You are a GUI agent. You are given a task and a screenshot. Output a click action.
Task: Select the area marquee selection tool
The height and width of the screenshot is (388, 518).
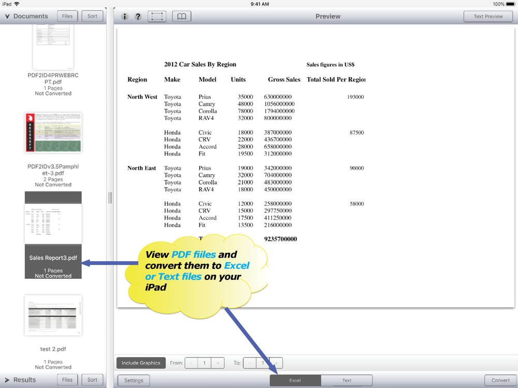tap(157, 16)
